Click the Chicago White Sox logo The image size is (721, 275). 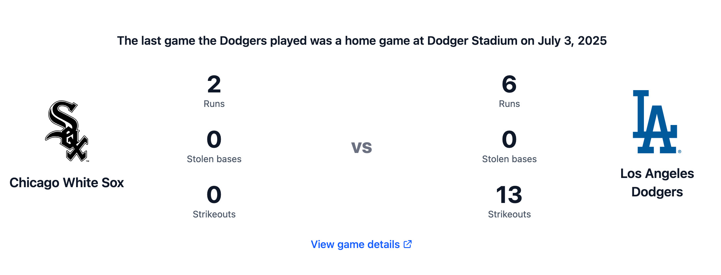click(x=67, y=131)
